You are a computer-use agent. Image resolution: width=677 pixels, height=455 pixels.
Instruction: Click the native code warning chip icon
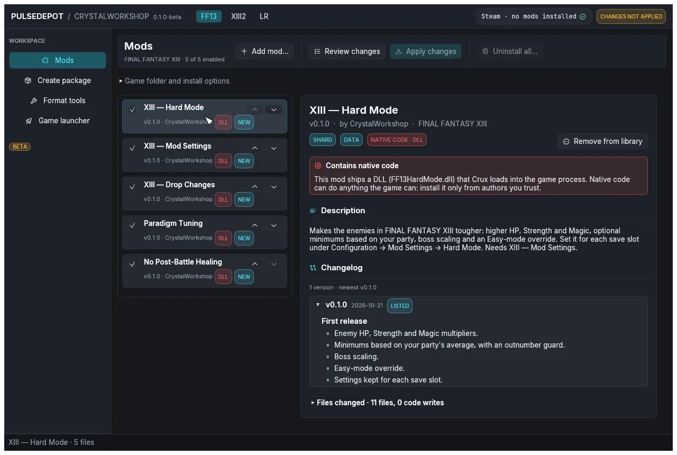click(x=318, y=166)
